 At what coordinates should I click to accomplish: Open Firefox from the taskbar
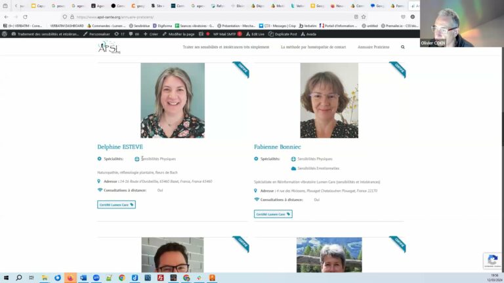click(70, 278)
